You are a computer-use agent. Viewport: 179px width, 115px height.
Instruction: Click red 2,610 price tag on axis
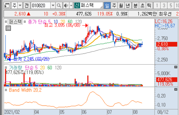(167, 44)
